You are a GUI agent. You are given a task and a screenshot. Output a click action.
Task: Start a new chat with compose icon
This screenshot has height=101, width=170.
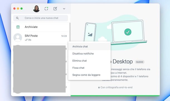pyautogui.click(x=55, y=9)
